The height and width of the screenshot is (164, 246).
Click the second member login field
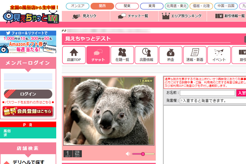(x=28, y=85)
